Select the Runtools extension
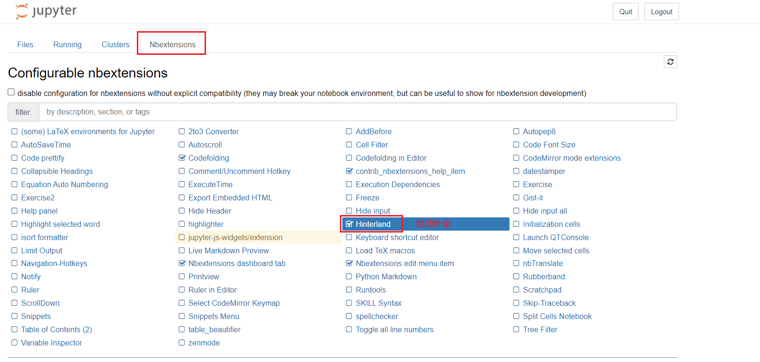This screenshot has height=362, width=760. click(371, 290)
